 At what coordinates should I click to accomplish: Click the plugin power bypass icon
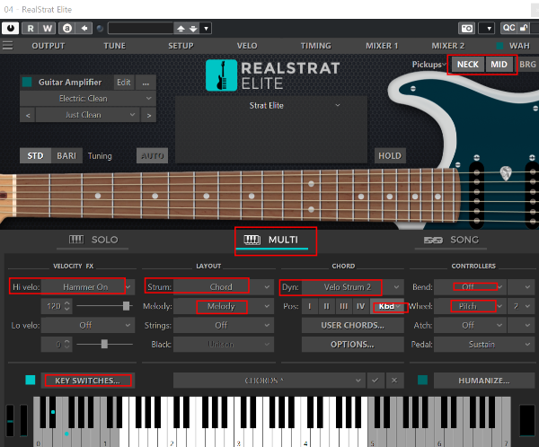[x=10, y=28]
